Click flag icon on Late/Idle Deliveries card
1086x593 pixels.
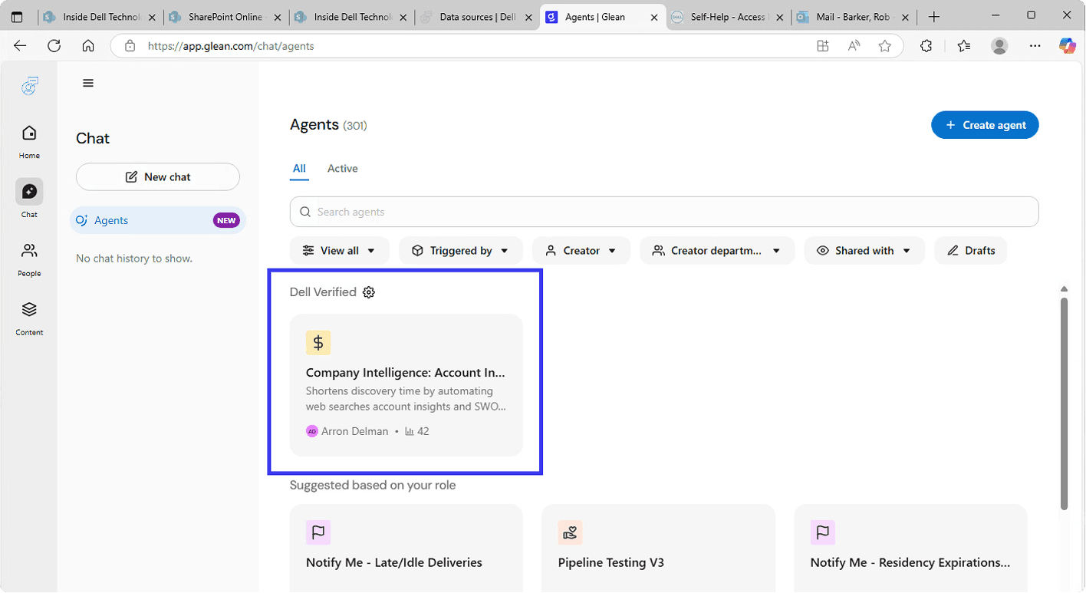pyautogui.click(x=318, y=532)
